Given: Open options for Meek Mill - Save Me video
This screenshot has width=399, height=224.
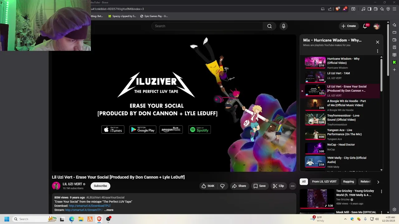Looking at the screenshot, I should point(381,212).
